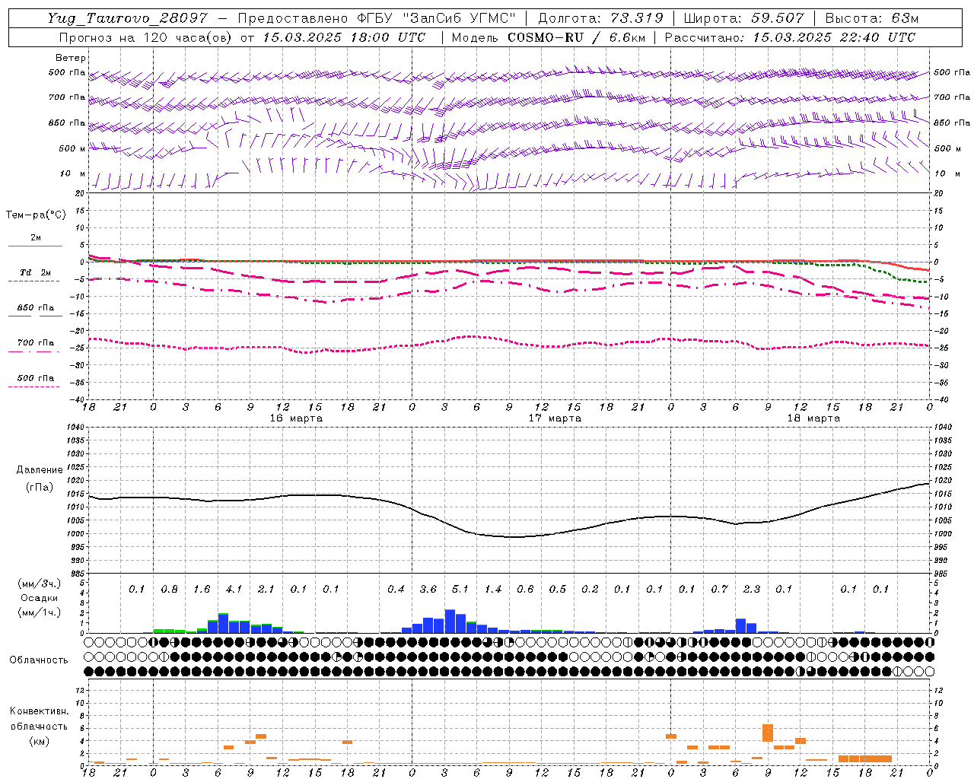Click the Давление pressure panel label
974x779 pixels.
click(x=40, y=470)
